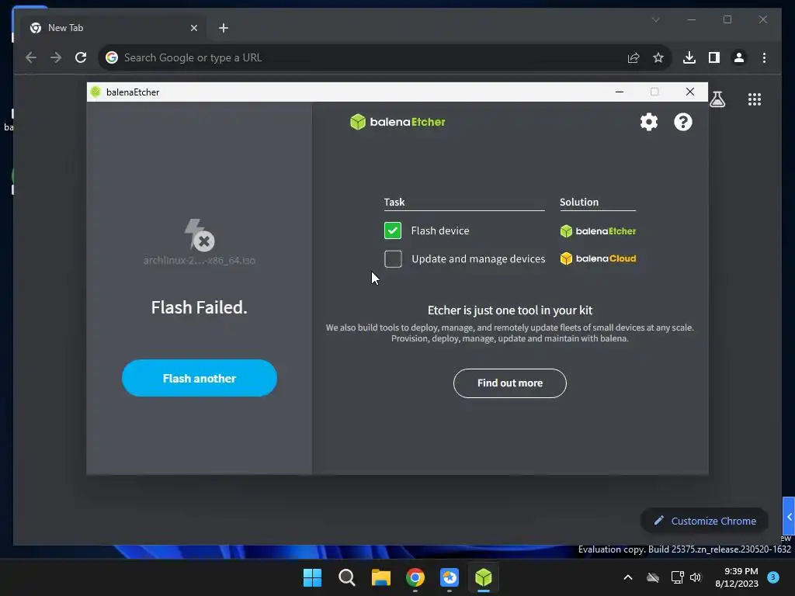795x596 pixels.
Task: Open Windows Start menu
Action: tap(312, 577)
